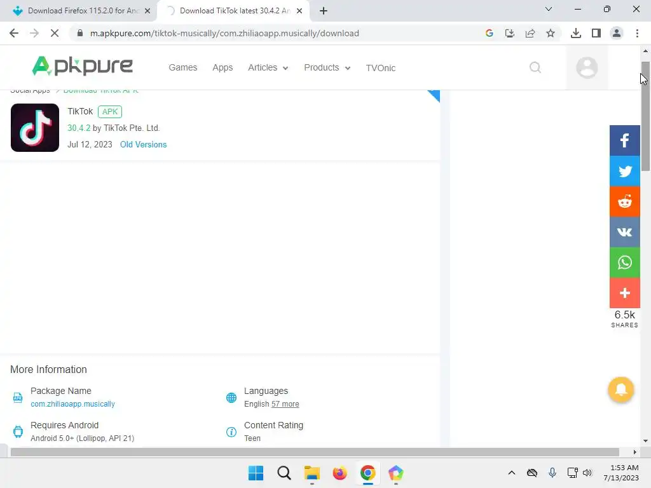The height and width of the screenshot is (488, 651).
Task: Open Chrome three-dot menu
Action: pos(637,33)
